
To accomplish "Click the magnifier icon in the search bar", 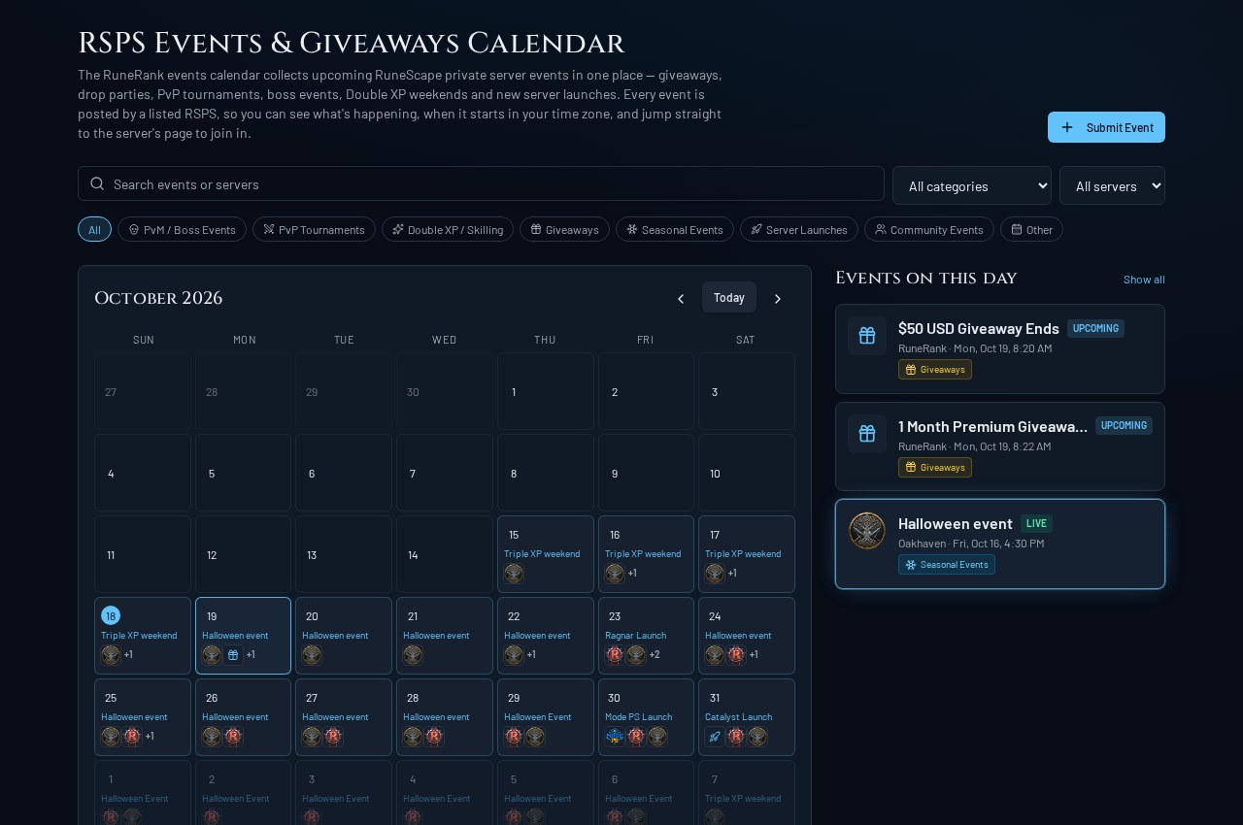I will [x=97, y=183].
